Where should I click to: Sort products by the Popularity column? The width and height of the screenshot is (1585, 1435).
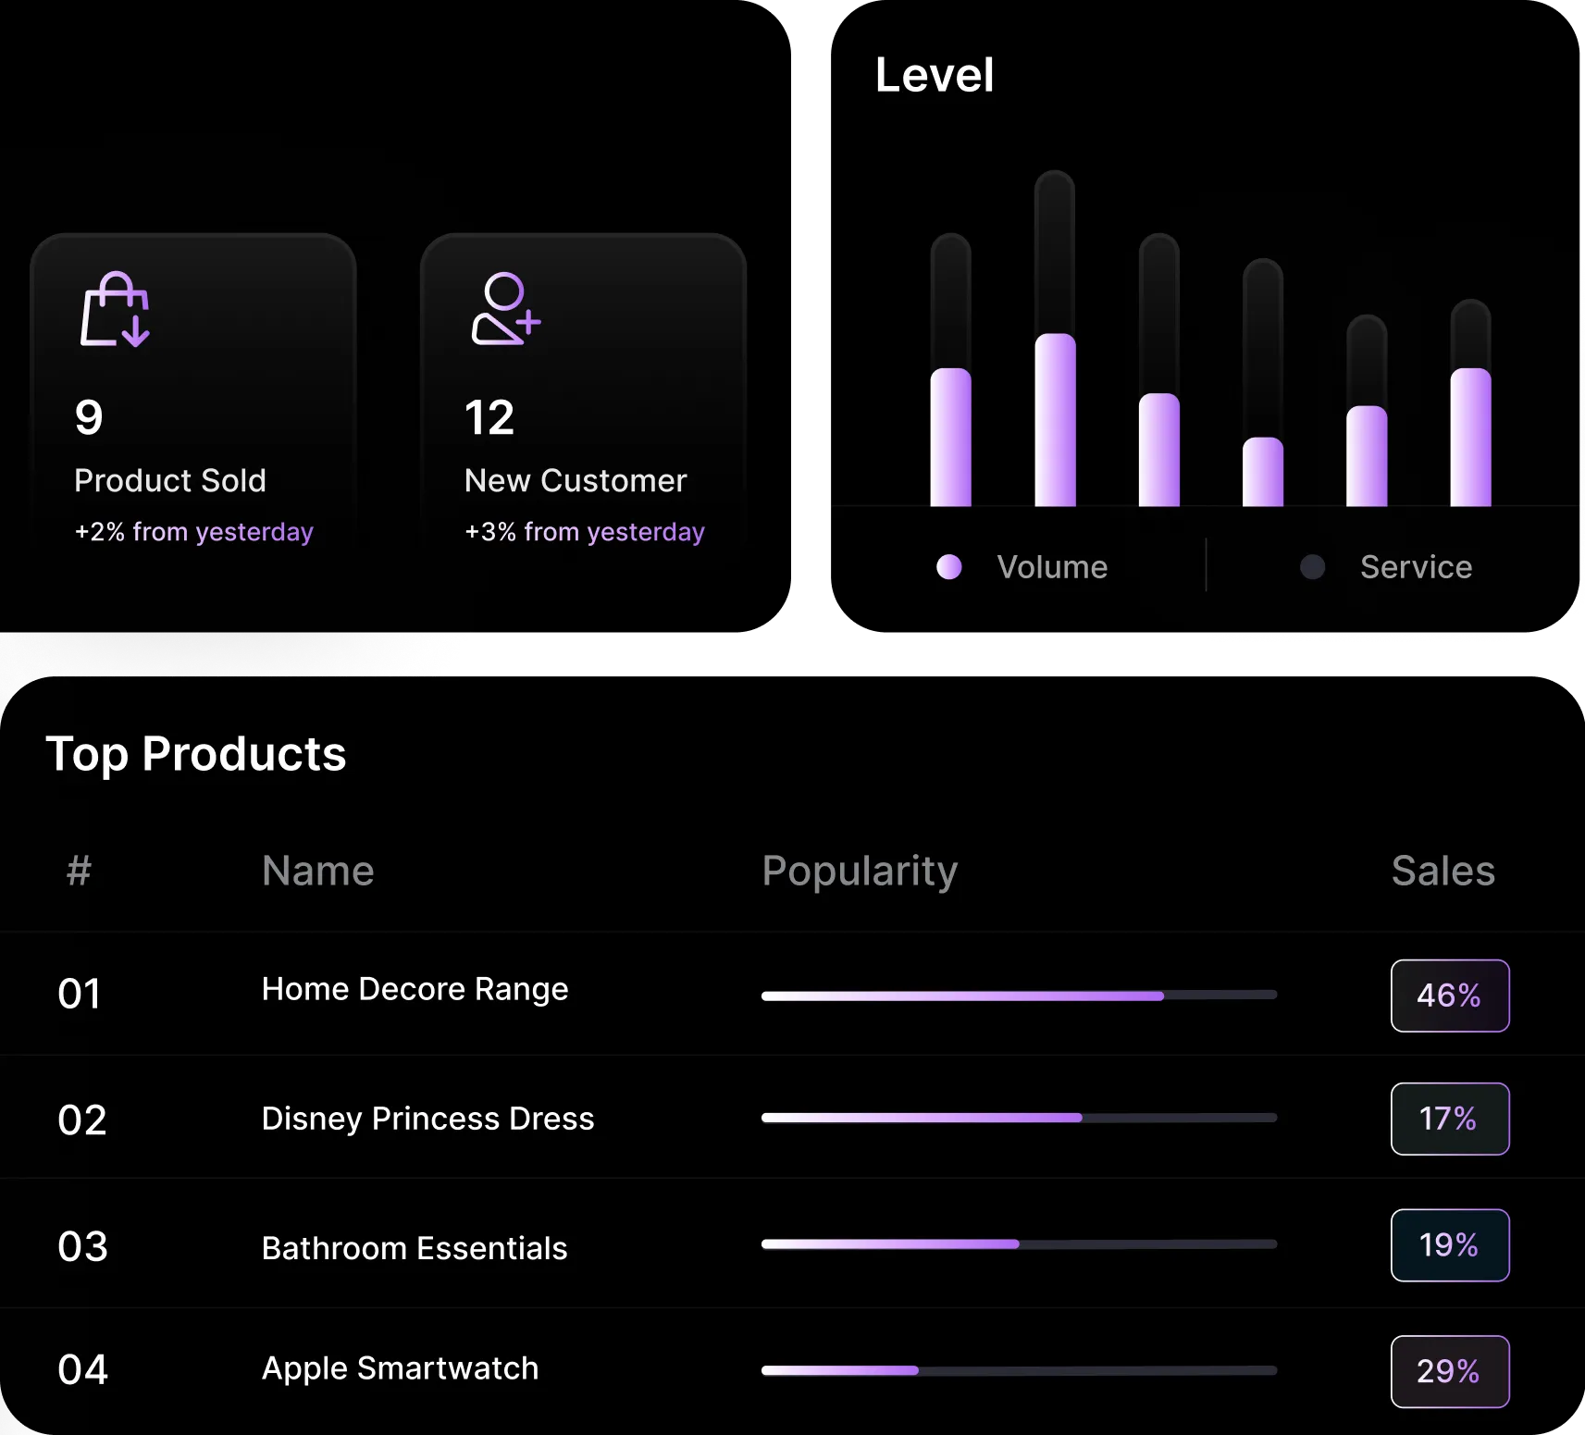(x=860, y=871)
